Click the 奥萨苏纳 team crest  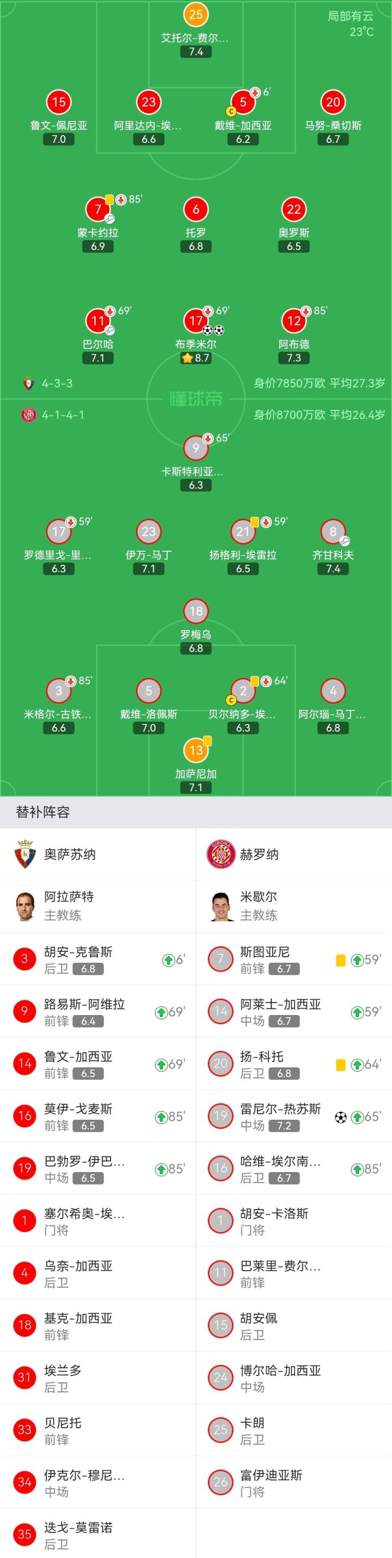24,854
